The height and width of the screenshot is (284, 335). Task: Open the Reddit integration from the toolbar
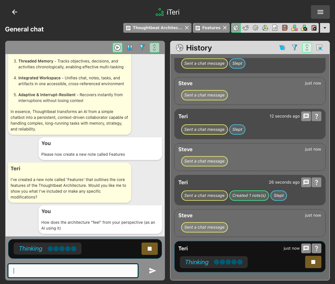(x=246, y=28)
